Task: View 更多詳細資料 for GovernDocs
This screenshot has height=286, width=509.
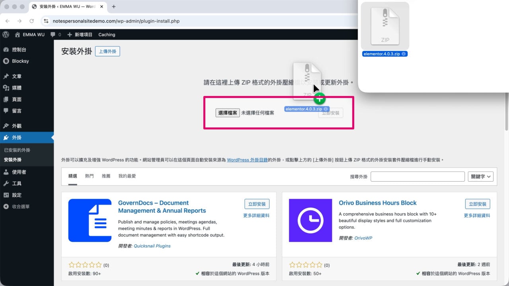Action: (256, 216)
